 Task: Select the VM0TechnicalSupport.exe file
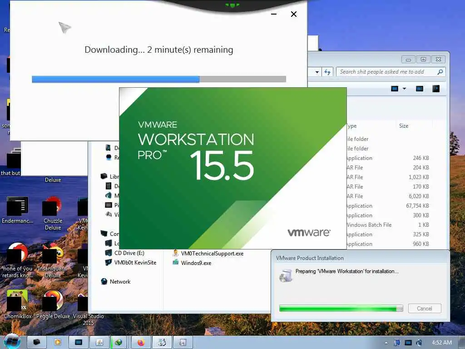click(208, 254)
